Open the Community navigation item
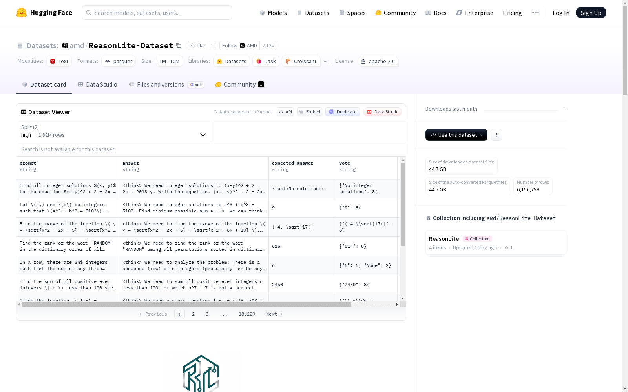The width and height of the screenshot is (628, 392). click(x=396, y=13)
